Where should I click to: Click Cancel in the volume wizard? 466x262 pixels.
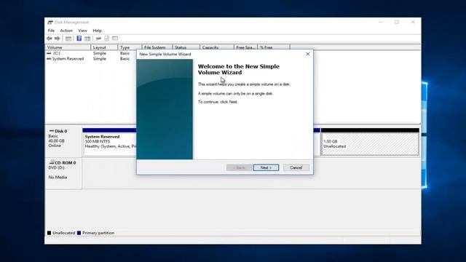[296, 167]
